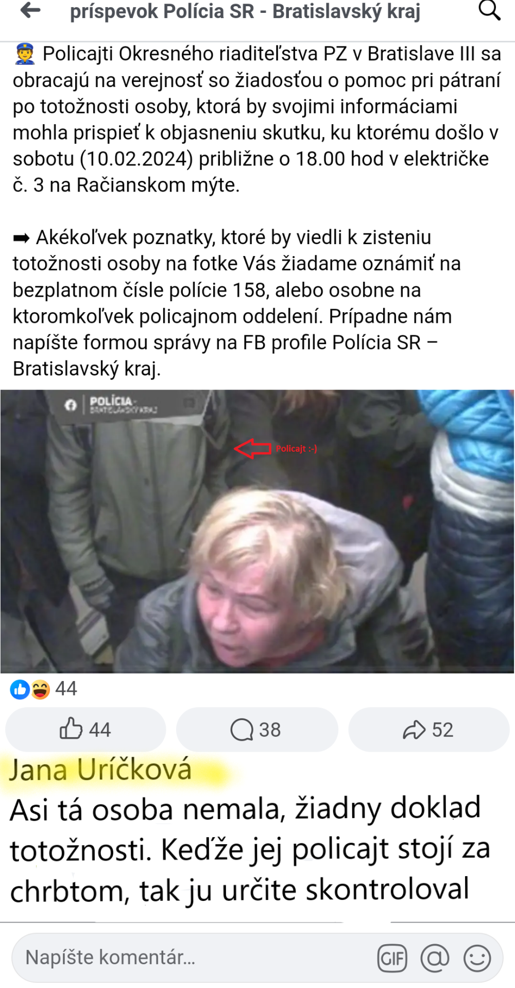
Task: Click the laughing haha reaction emoji
Action: [40, 689]
